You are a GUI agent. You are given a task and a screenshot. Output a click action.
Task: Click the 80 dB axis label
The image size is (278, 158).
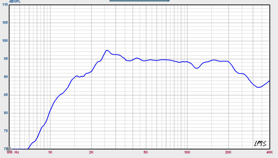click(6, 113)
